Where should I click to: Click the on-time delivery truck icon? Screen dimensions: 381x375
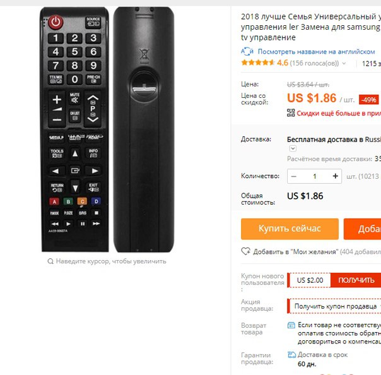point(291,355)
